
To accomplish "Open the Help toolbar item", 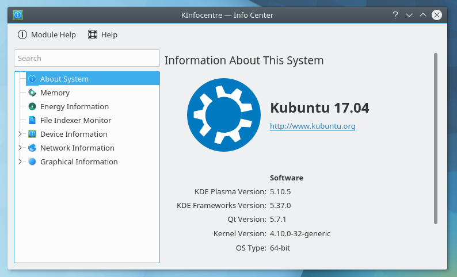I will tap(102, 34).
